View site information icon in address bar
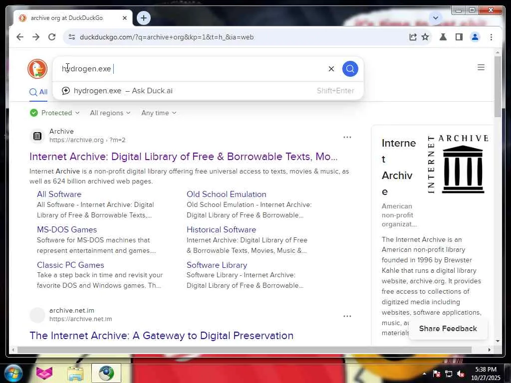This screenshot has width=511, height=383. click(x=72, y=37)
